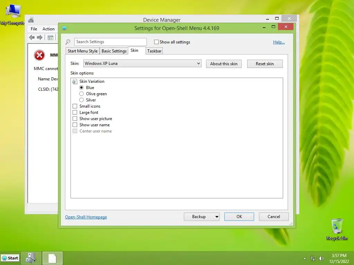Enable Small icons checkbox
The width and height of the screenshot is (354, 265).
tap(75, 106)
